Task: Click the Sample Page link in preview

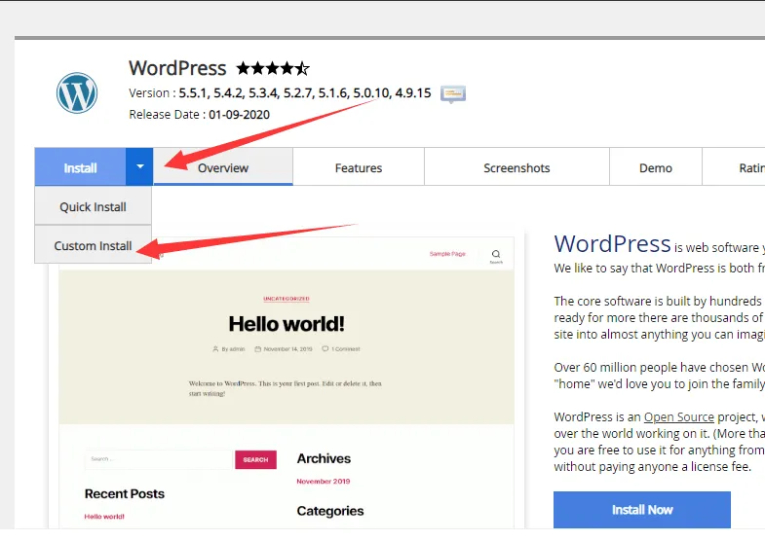Action: point(447,254)
